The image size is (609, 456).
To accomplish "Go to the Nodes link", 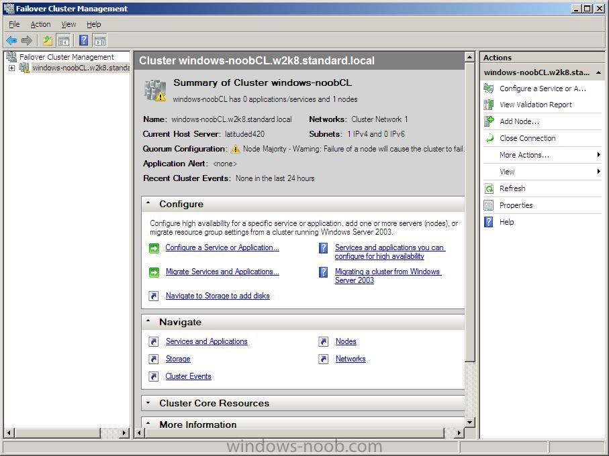I will pos(346,341).
